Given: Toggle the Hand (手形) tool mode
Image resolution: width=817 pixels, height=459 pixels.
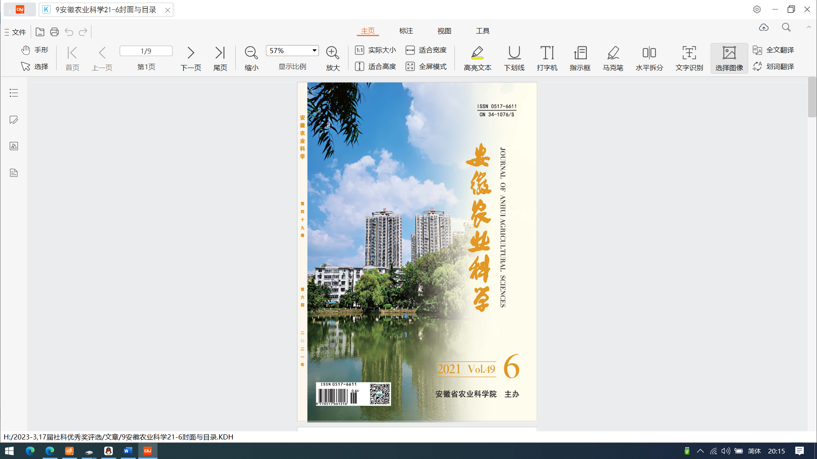Looking at the screenshot, I should click(x=35, y=50).
